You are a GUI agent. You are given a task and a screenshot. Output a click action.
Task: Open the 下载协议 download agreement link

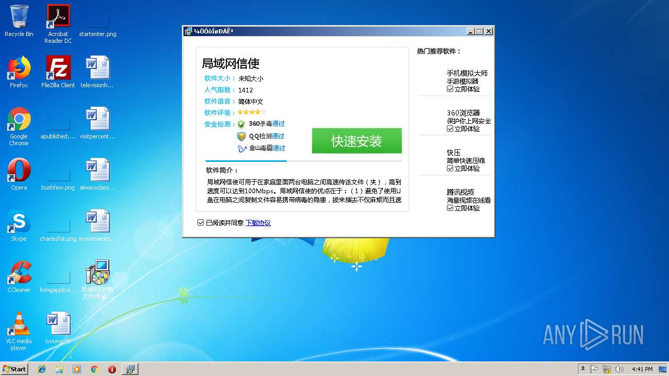258,223
